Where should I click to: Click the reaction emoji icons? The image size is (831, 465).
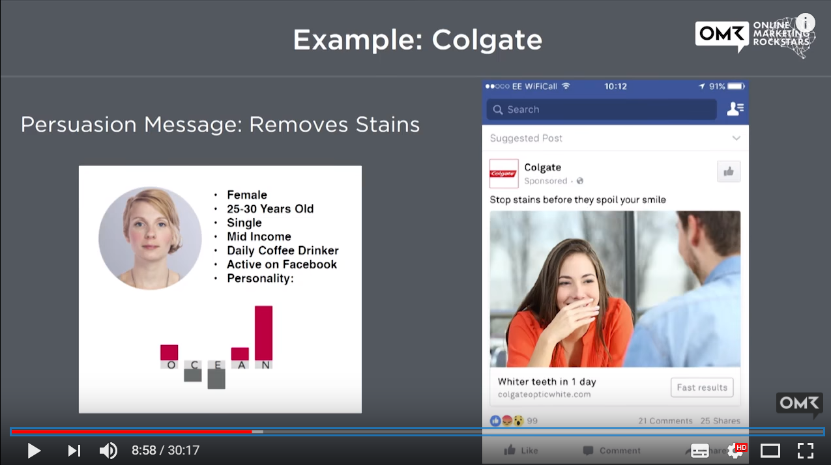[506, 421]
